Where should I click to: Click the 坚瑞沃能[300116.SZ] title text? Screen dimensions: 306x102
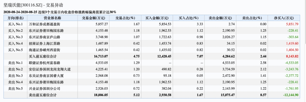(23, 5)
